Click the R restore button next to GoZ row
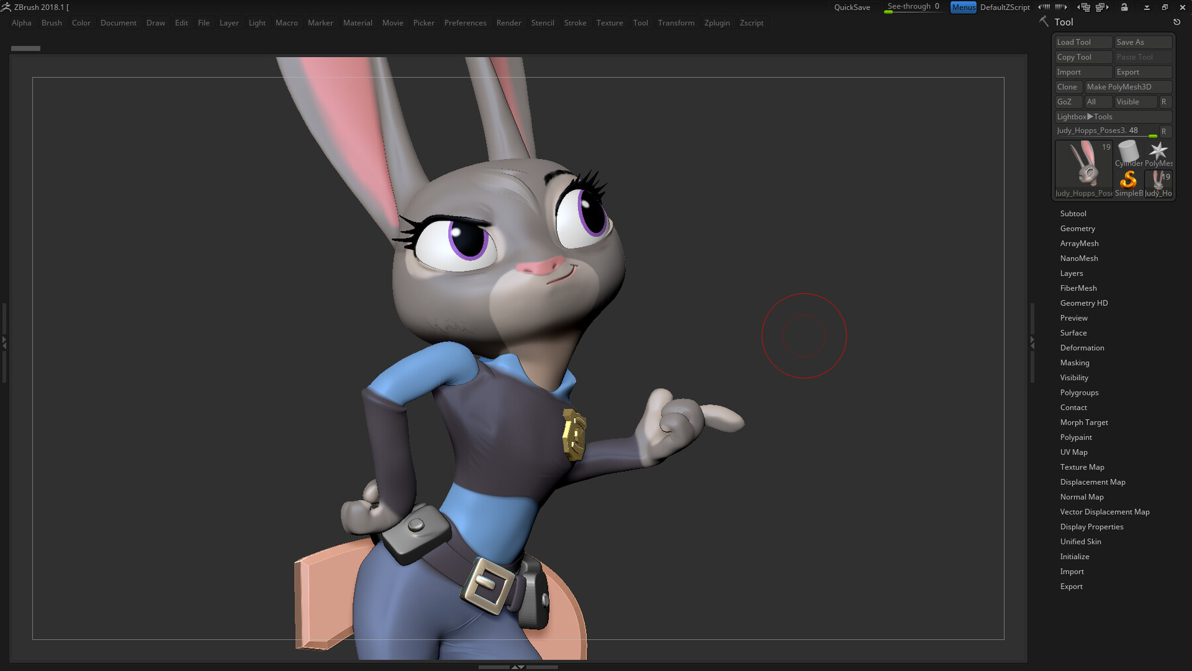The width and height of the screenshot is (1192, 671). (1164, 101)
